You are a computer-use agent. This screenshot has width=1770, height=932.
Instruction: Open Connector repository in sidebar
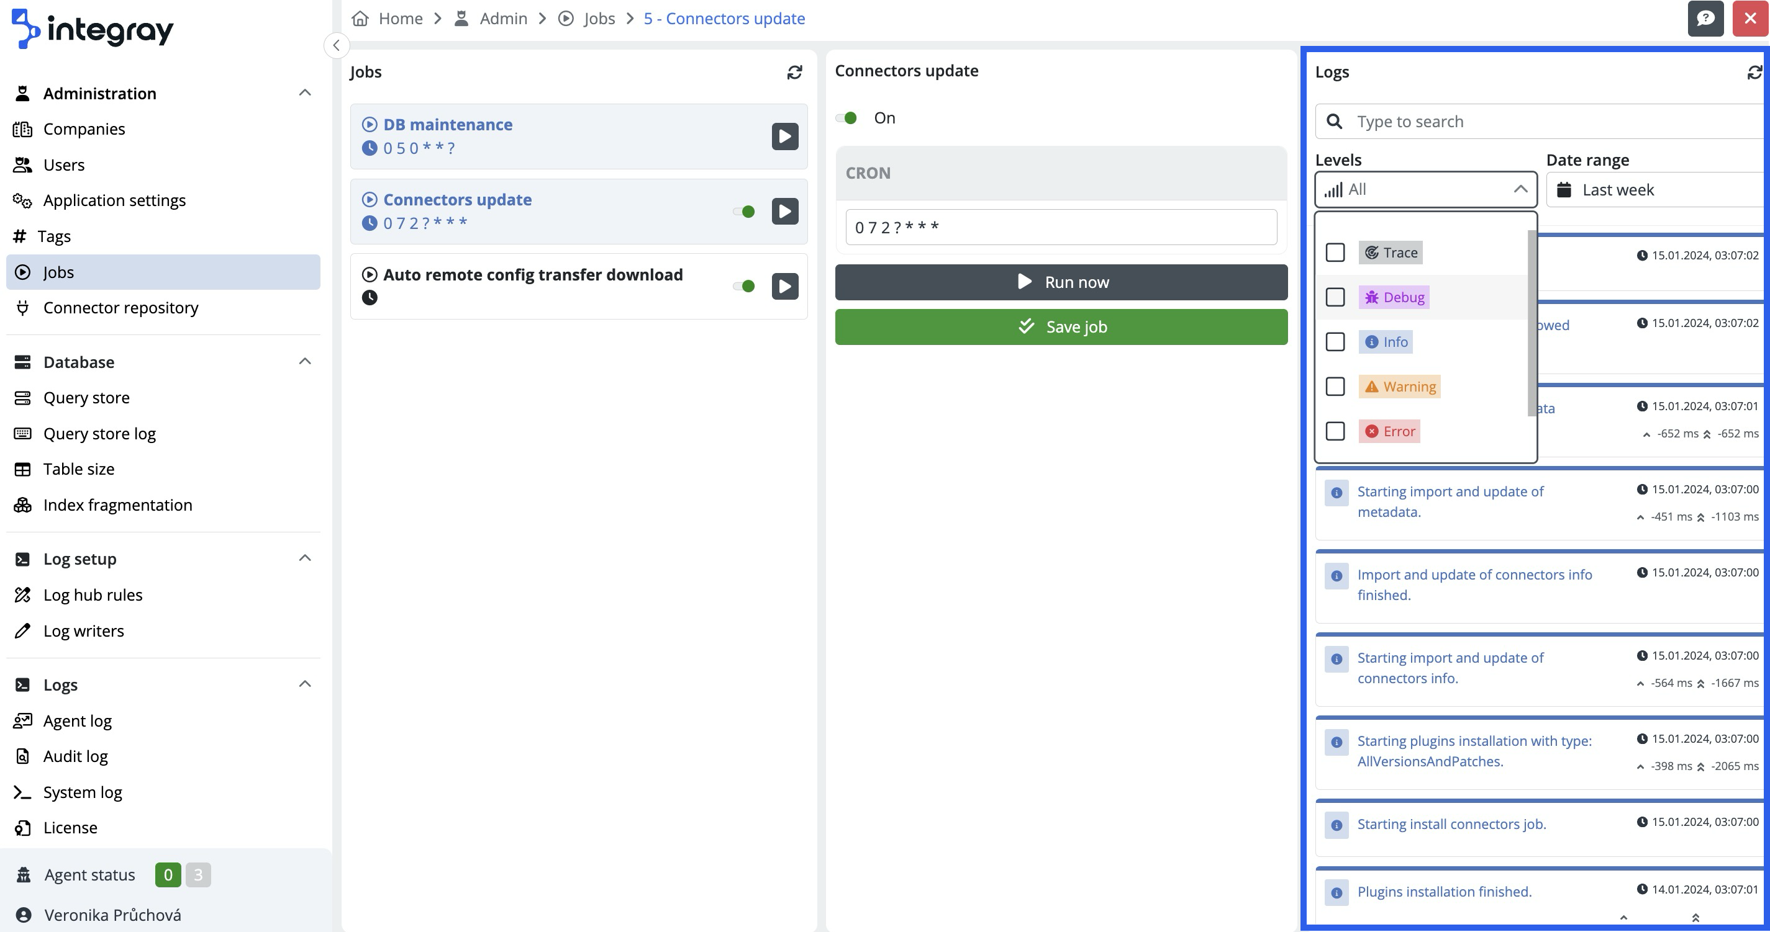coord(120,308)
